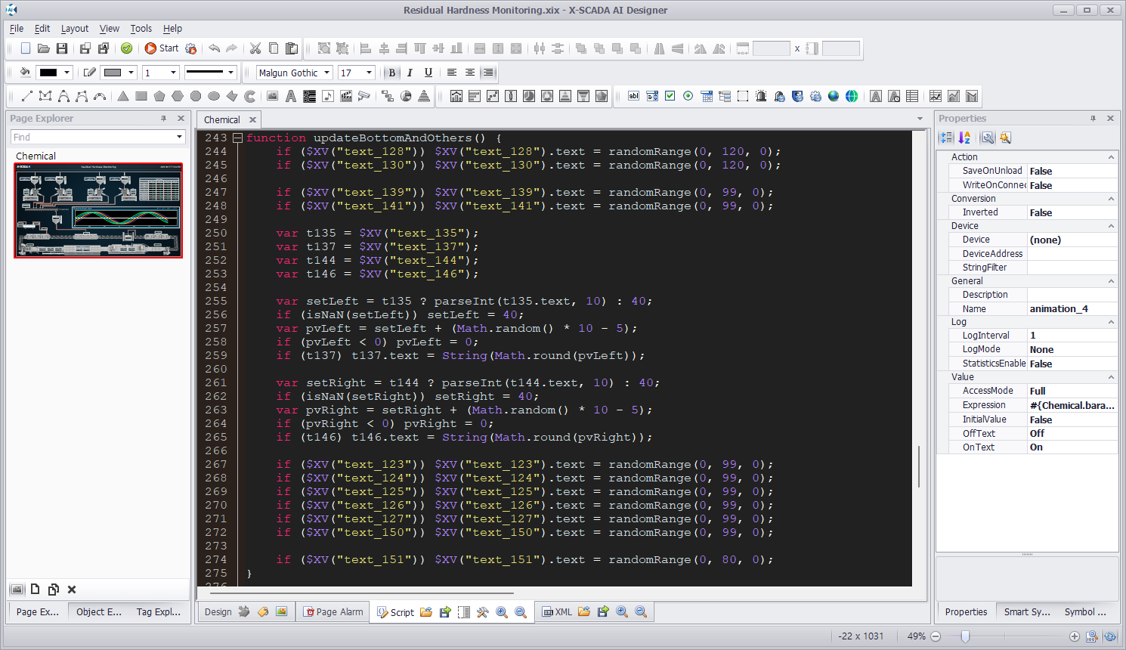This screenshot has height=650, width=1126.
Task: Select the triangle shape tool
Action: [x=123, y=96]
